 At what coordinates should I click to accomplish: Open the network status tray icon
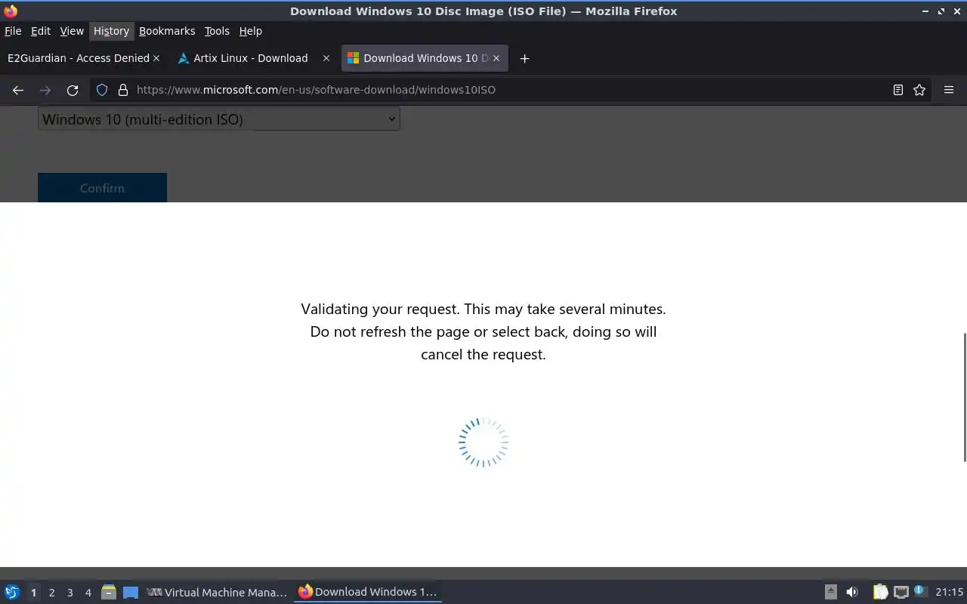pyautogui.click(x=901, y=592)
